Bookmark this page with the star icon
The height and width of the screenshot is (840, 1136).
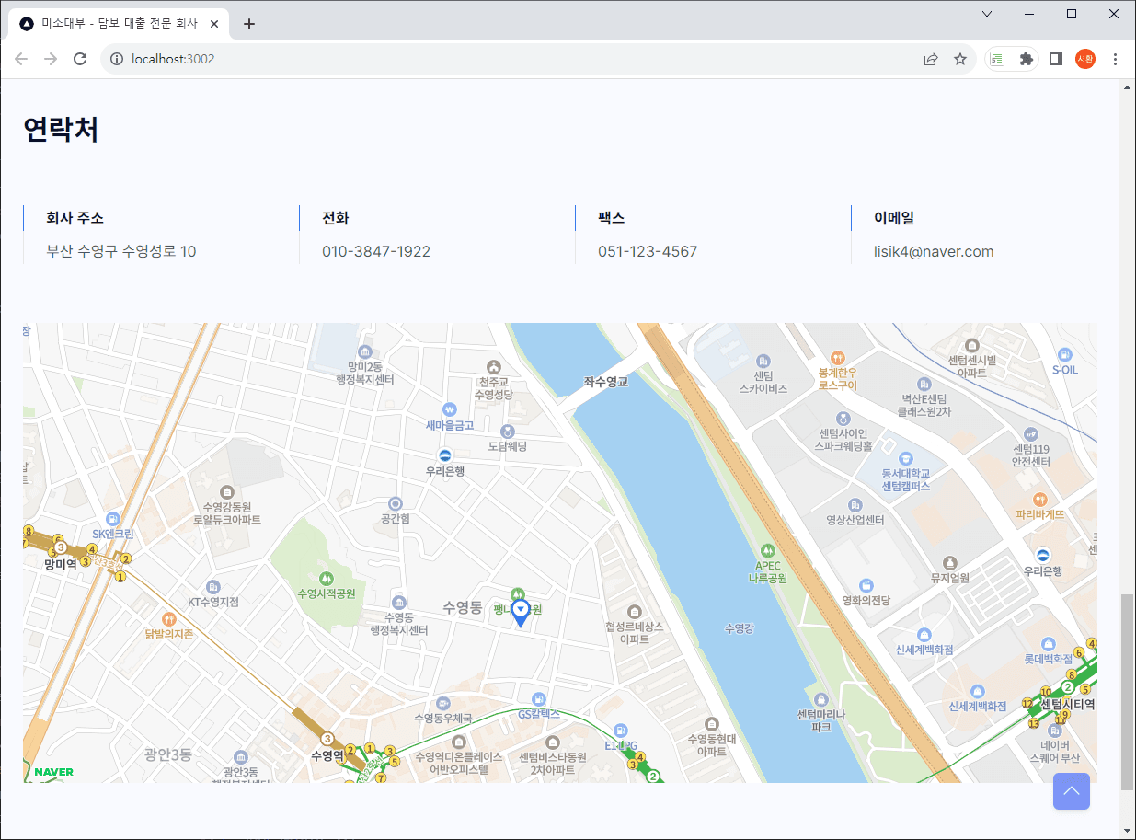pyautogui.click(x=960, y=59)
